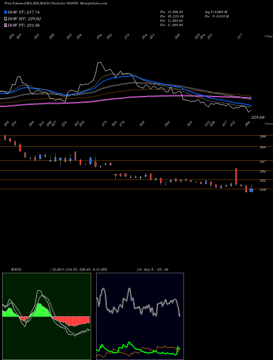Click the tall red candlestick reaching 234

click(x=236, y=177)
